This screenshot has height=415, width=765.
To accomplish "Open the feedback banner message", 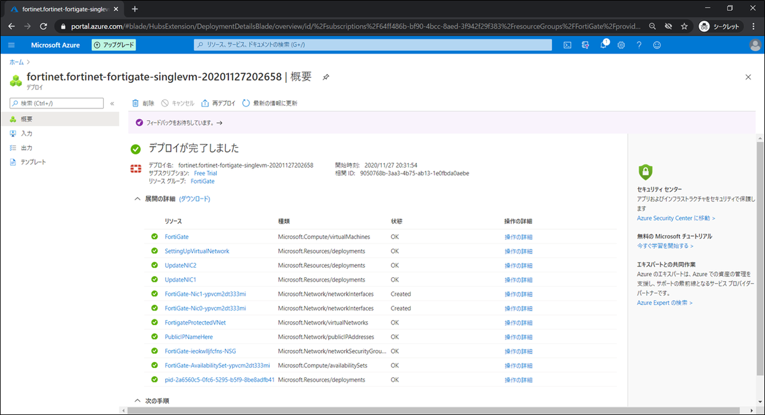I will [180, 122].
